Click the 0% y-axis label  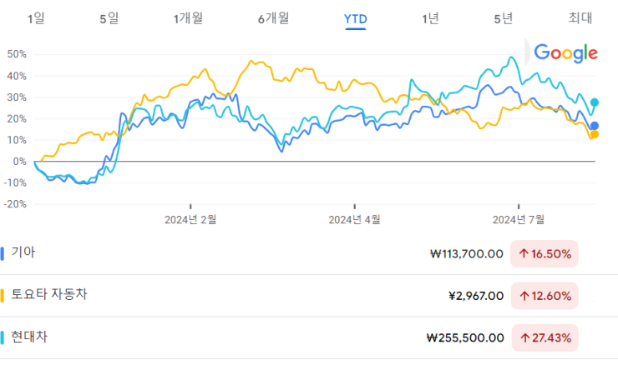tap(20, 162)
